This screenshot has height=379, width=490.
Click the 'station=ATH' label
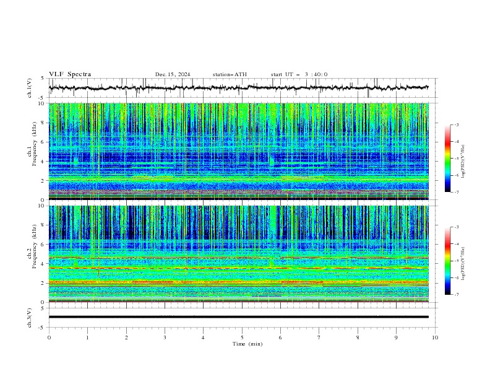point(230,74)
